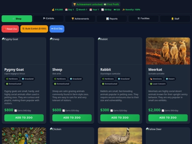Add the Meerkat to zoo
This screenshot has height=144, width=192.
pos(168,118)
